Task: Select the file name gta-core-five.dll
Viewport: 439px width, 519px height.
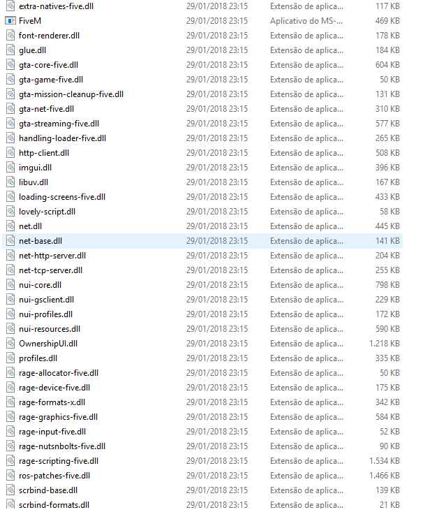Action: coord(49,65)
